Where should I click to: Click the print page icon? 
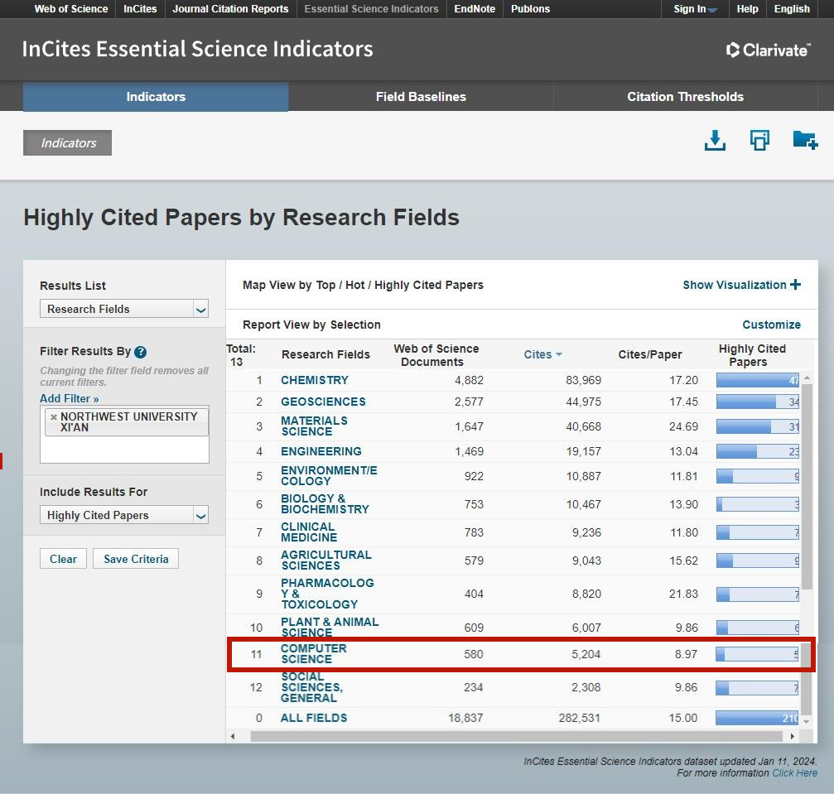click(759, 141)
